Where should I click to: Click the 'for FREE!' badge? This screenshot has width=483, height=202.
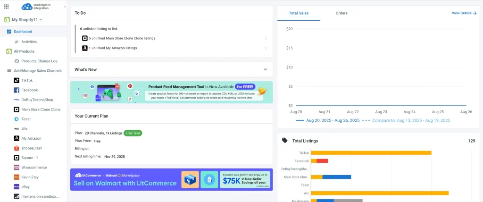(245, 87)
